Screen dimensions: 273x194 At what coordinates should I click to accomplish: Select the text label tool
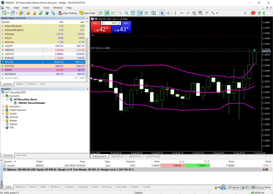pos(207,13)
